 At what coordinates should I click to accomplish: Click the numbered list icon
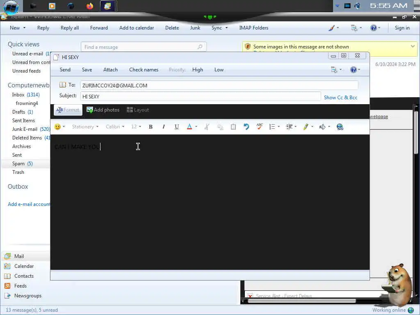(272, 127)
